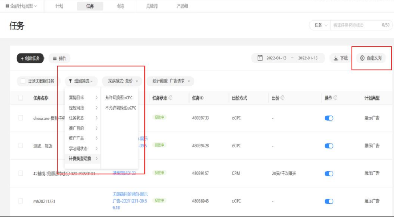The height and width of the screenshot is (217, 394).
Task: Tick the 过滤无数据任务 checkbox
Action: pyautogui.click(x=23, y=81)
